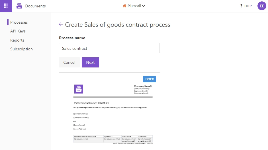Expand the Plumsail dropdown chevron
This screenshot has width=268, height=150.
144,6
